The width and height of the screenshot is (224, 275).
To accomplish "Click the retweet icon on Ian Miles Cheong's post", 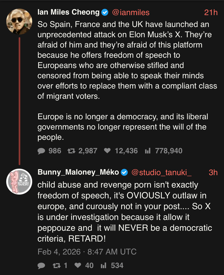I will [x=71, y=151].
